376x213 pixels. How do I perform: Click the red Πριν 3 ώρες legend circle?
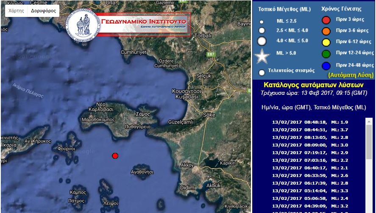coord(326,20)
